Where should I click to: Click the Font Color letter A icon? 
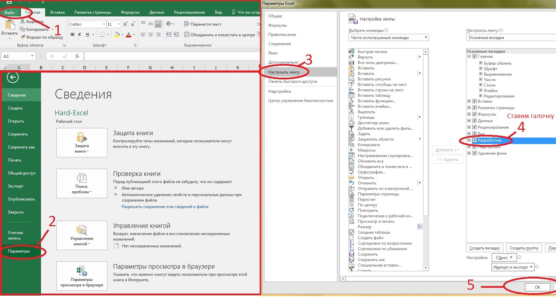coord(128,35)
